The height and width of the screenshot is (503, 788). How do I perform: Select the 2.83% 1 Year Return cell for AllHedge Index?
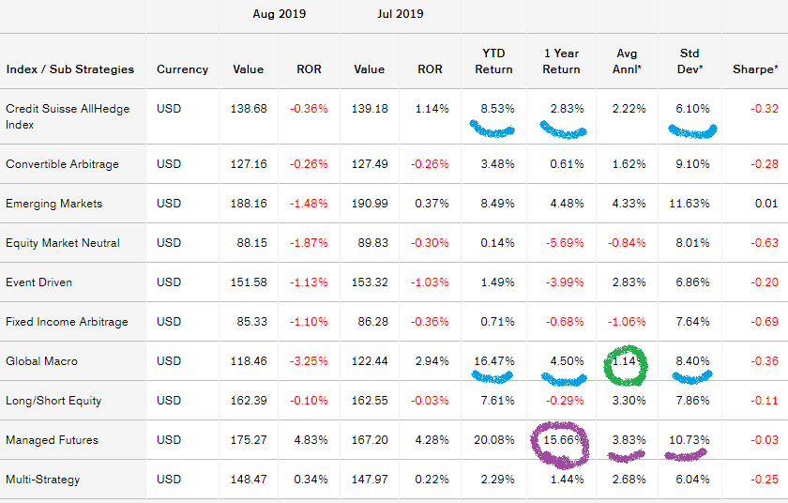click(x=567, y=109)
